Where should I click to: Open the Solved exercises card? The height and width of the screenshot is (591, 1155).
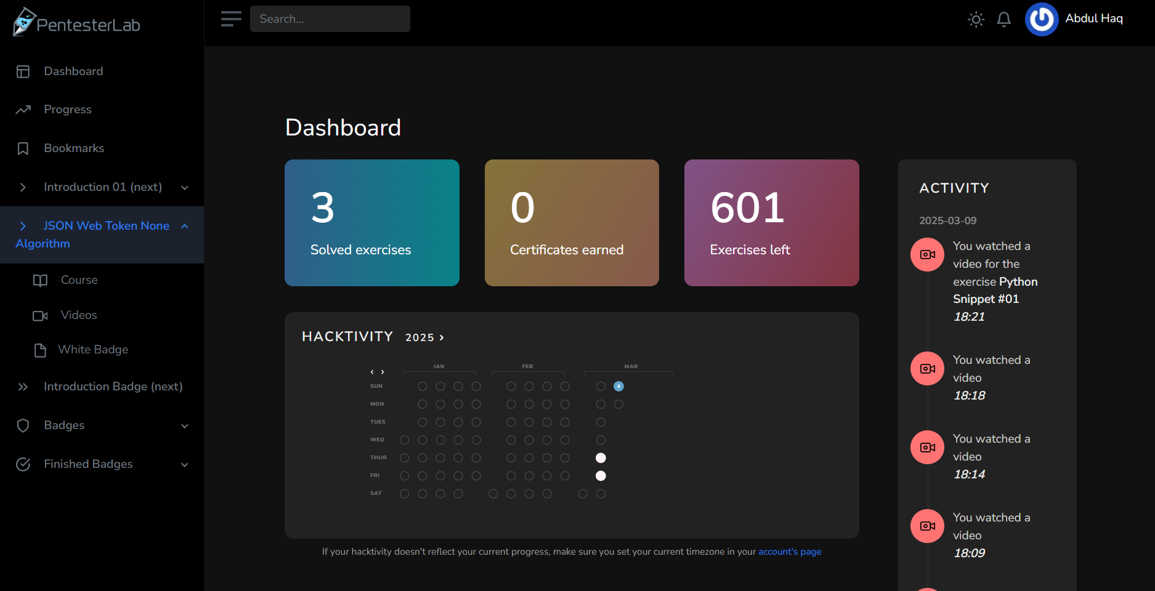pyautogui.click(x=372, y=223)
